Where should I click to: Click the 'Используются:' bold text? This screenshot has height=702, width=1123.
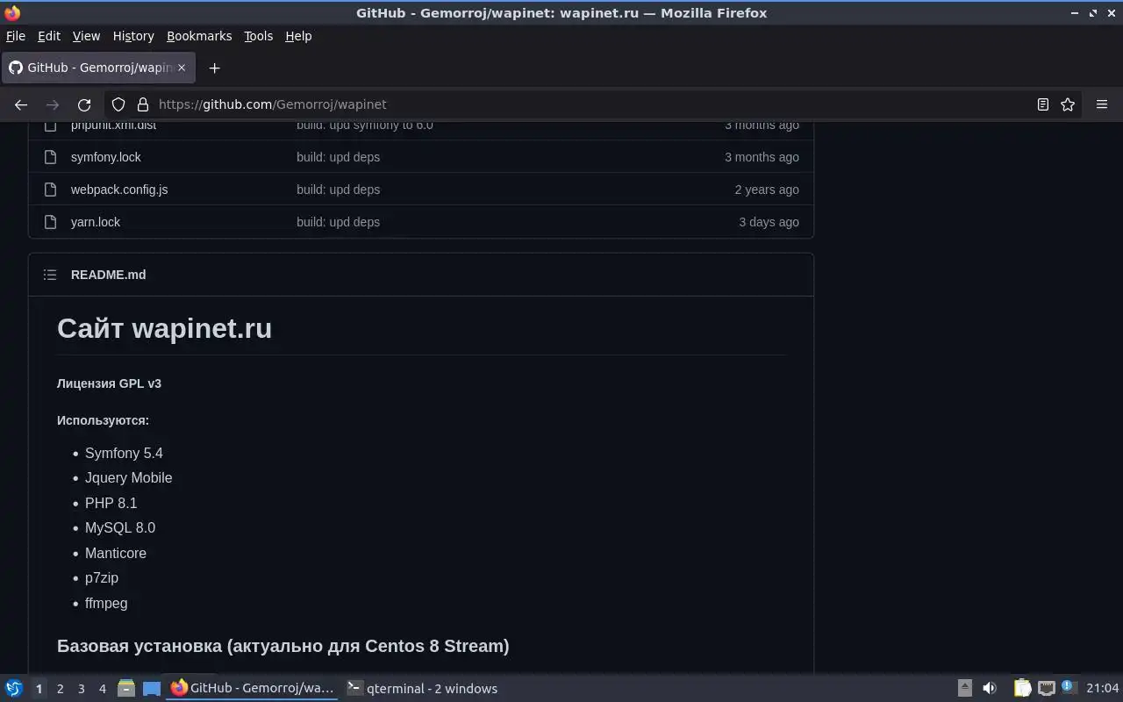[x=103, y=420]
